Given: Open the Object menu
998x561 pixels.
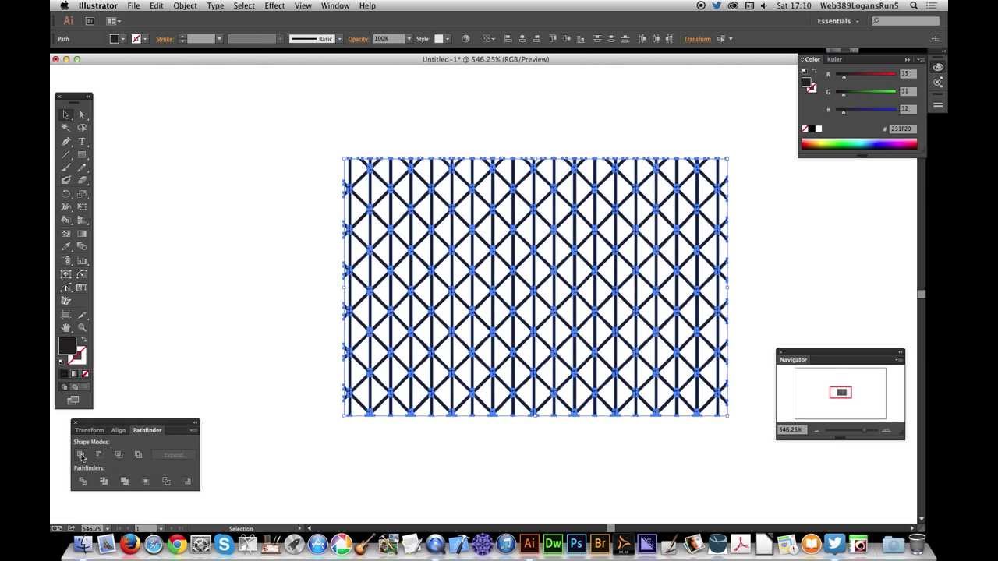Looking at the screenshot, I should click(185, 5).
